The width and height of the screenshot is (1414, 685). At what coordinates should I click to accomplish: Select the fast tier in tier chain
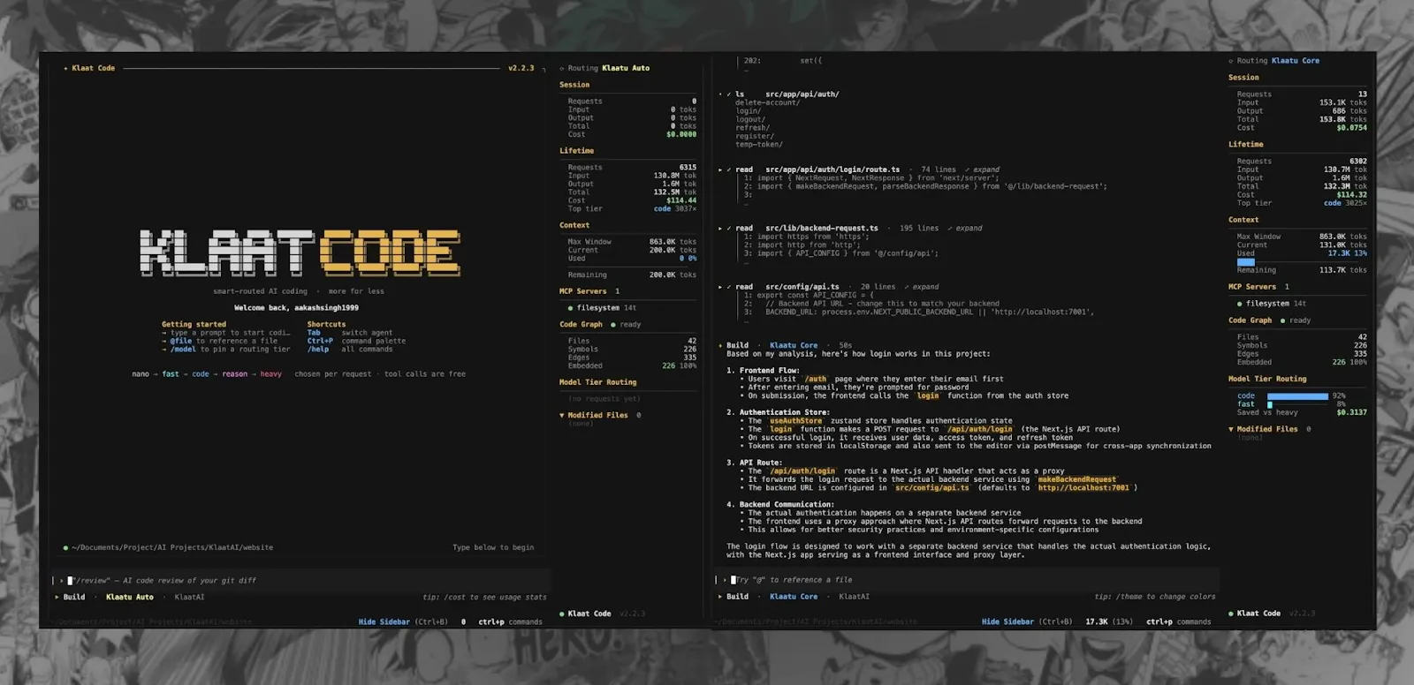(171, 374)
